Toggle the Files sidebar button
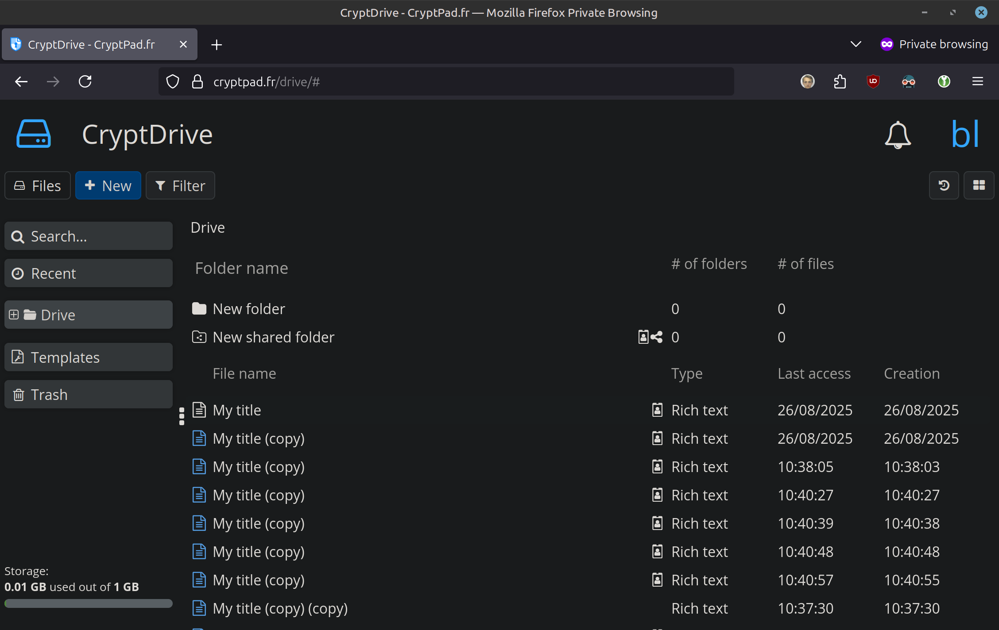Screen dimensions: 999x630 (38, 185)
